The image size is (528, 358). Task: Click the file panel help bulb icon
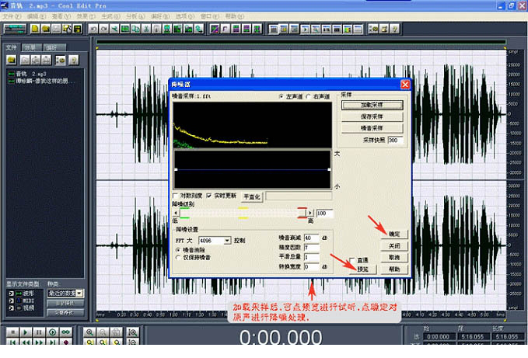coord(73,60)
